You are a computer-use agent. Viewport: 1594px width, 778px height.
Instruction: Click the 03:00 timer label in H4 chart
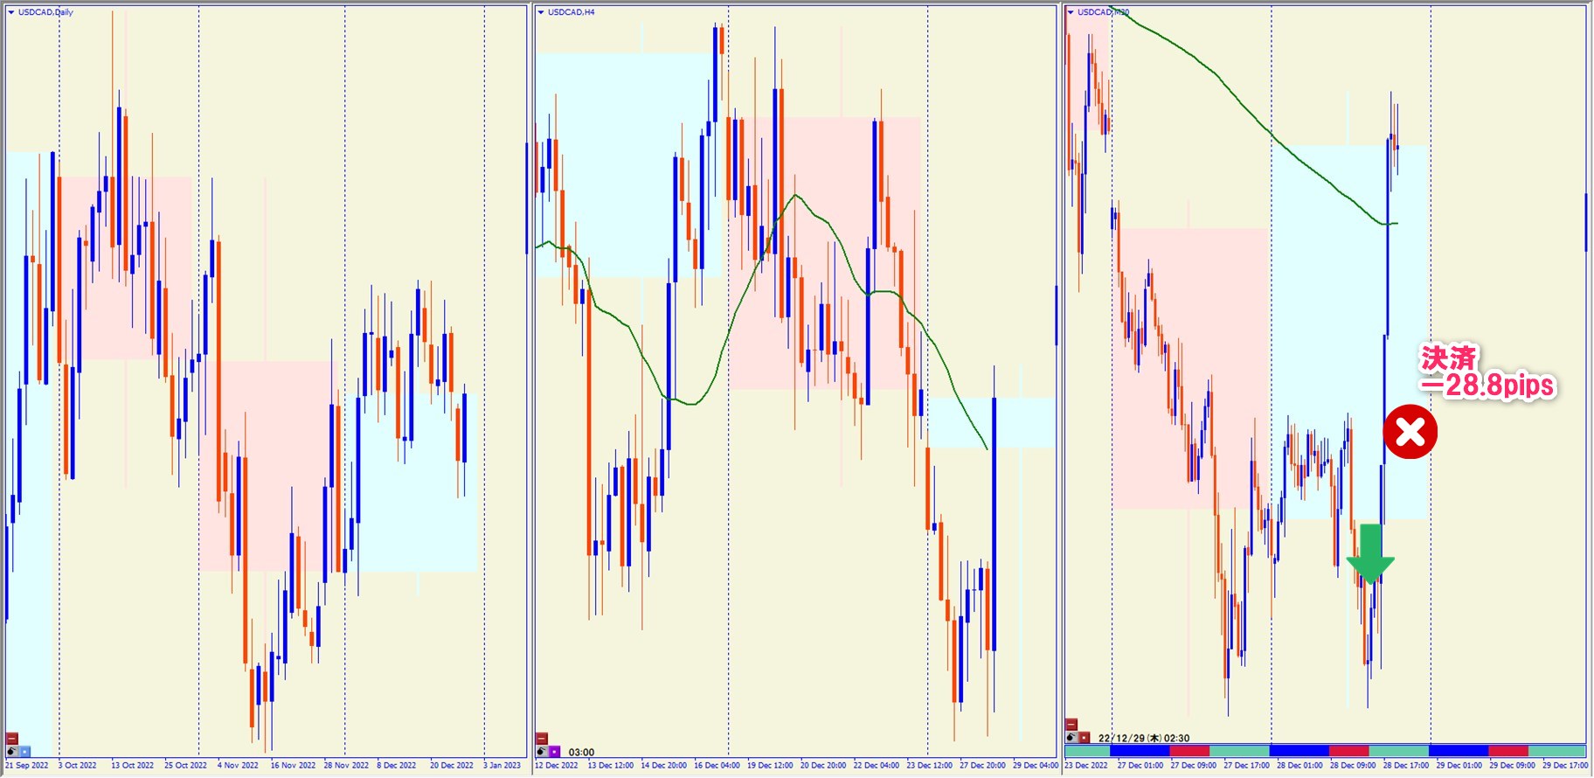[581, 752]
